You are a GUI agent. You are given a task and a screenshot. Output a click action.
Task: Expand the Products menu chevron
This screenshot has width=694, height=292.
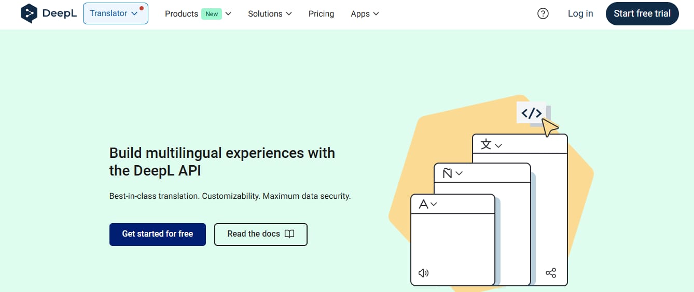click(228, 14)
